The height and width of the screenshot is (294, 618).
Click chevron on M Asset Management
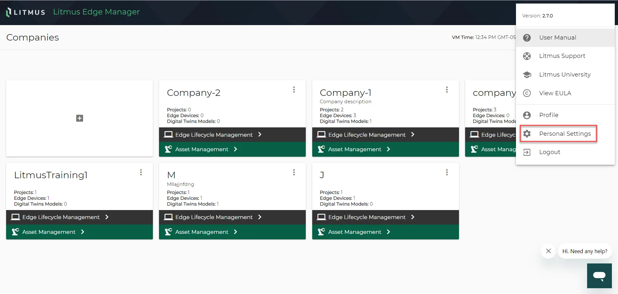(236, 232)
